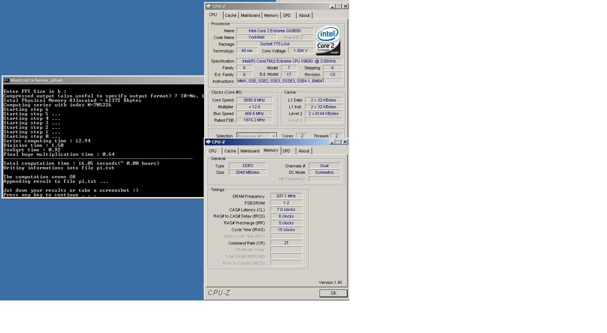
Task: Click the Channels # value Dual
Action: (x=325, y=166)
